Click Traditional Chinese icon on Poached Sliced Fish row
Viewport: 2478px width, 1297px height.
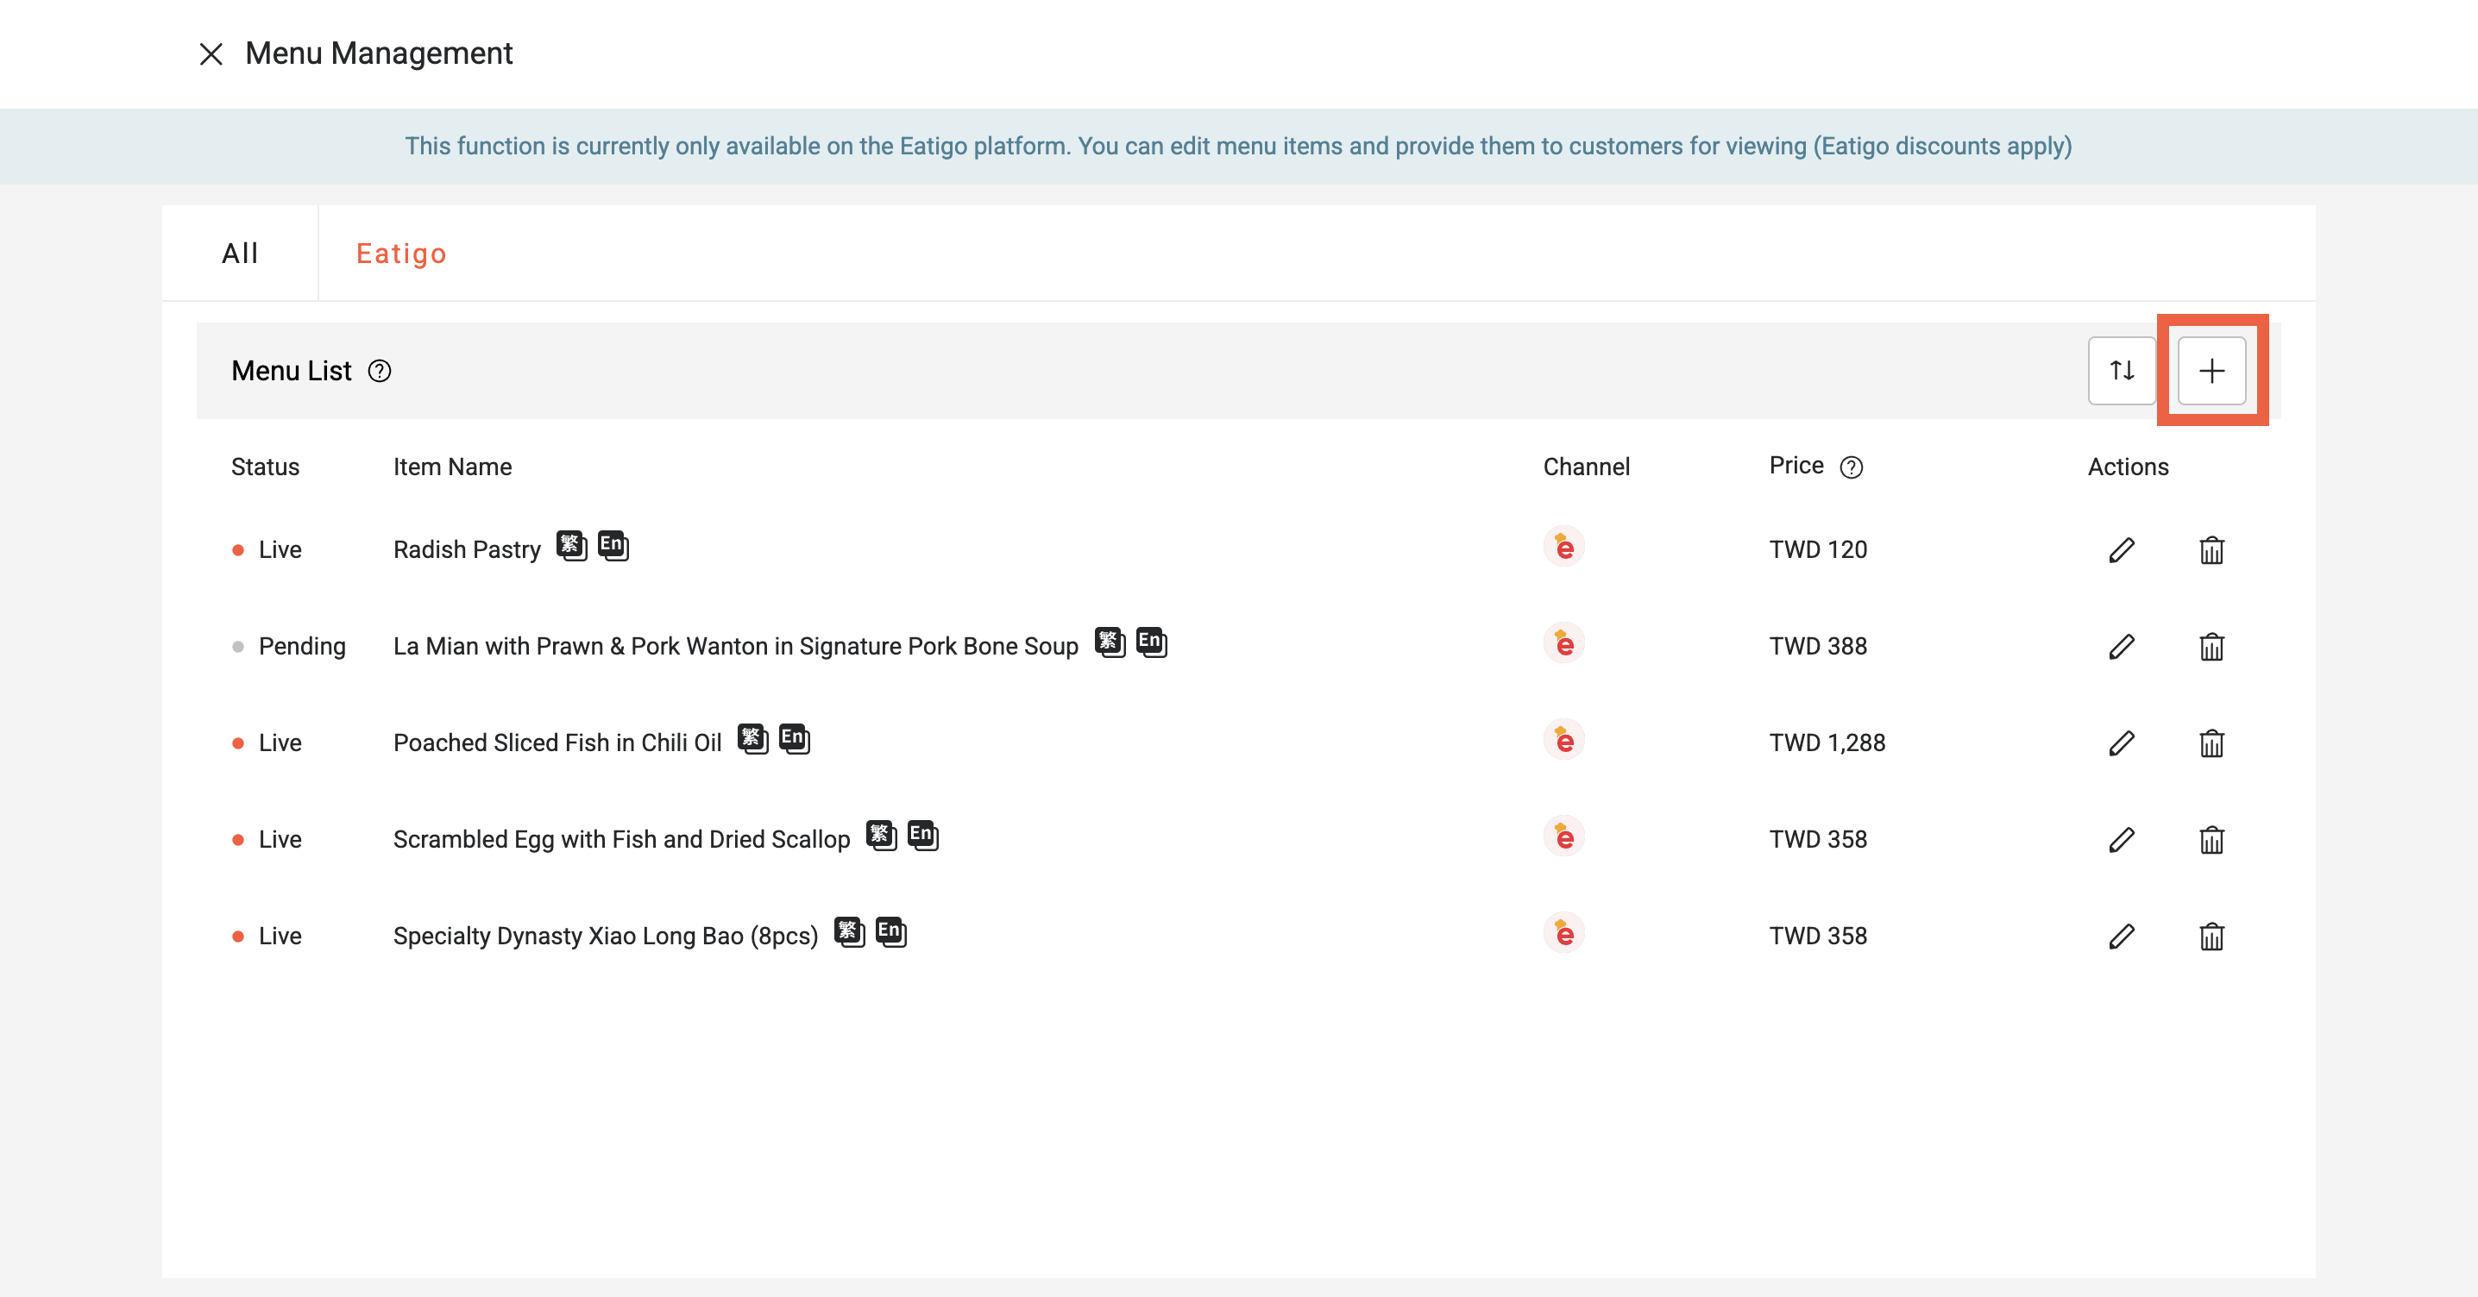tap(753, 738)
